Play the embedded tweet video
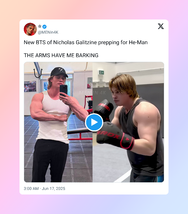 pyautogui.click(x=94, y=122)
